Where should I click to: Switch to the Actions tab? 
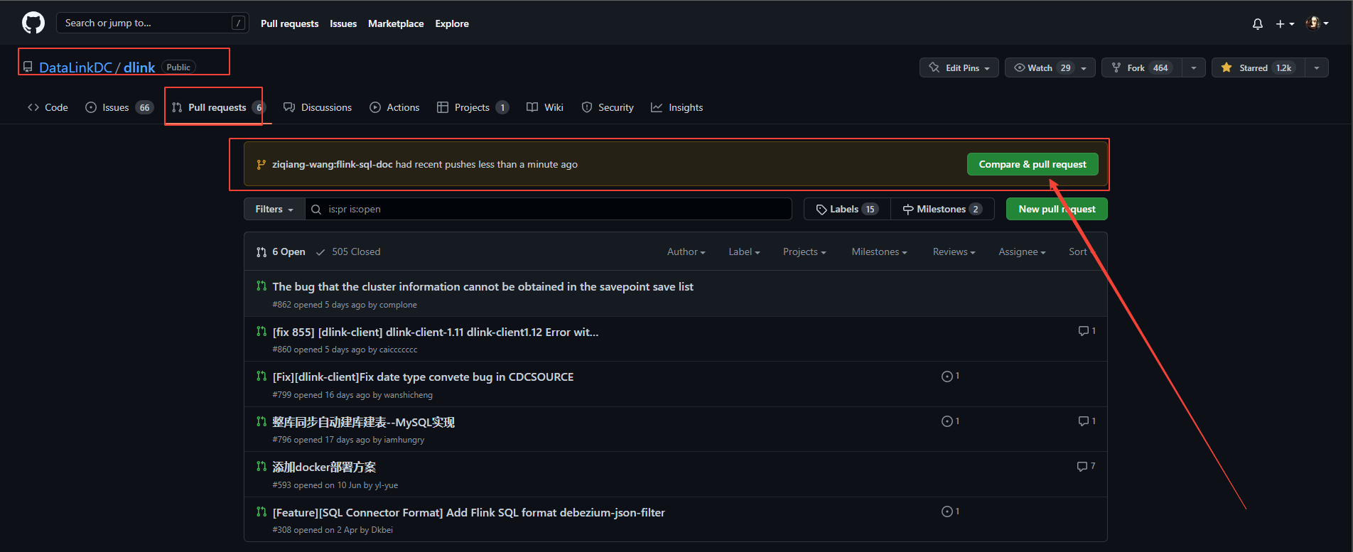coord(394,107)
